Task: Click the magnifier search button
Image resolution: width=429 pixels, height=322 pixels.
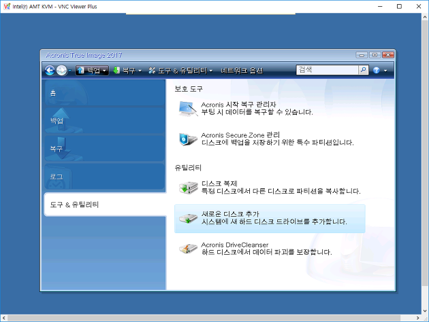Action: (364, 70)
